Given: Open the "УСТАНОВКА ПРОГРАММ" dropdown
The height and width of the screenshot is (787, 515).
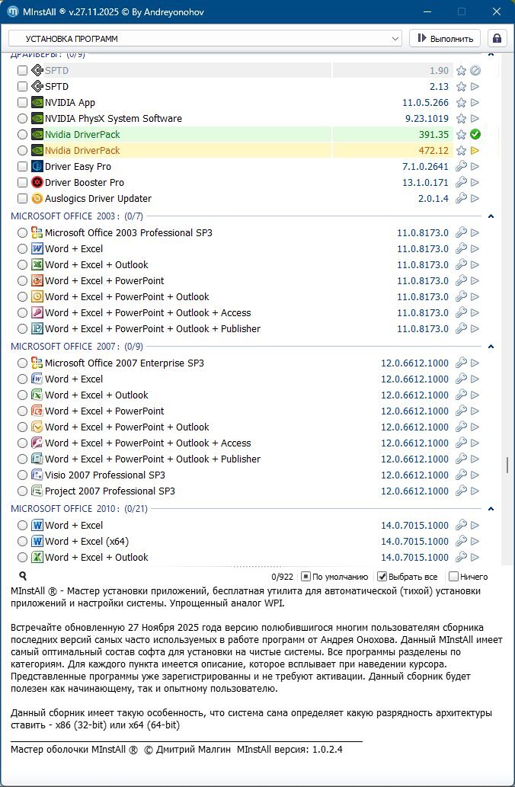Looking at the screenshot, I should tap(205, 38).
